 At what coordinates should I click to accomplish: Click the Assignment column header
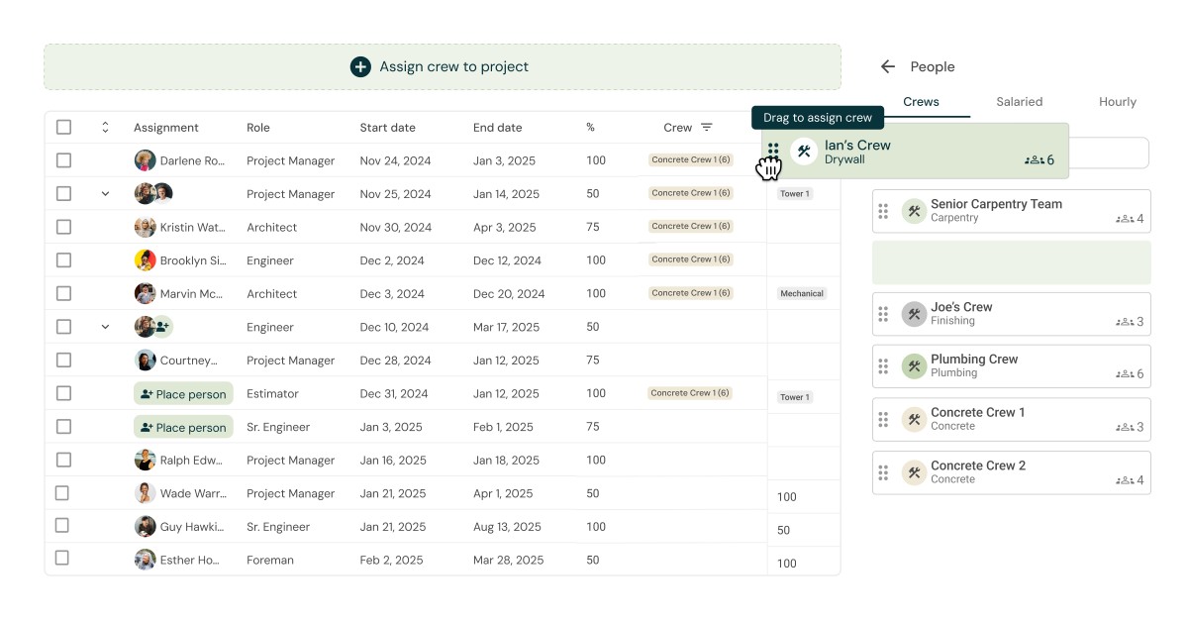(166, 128)
